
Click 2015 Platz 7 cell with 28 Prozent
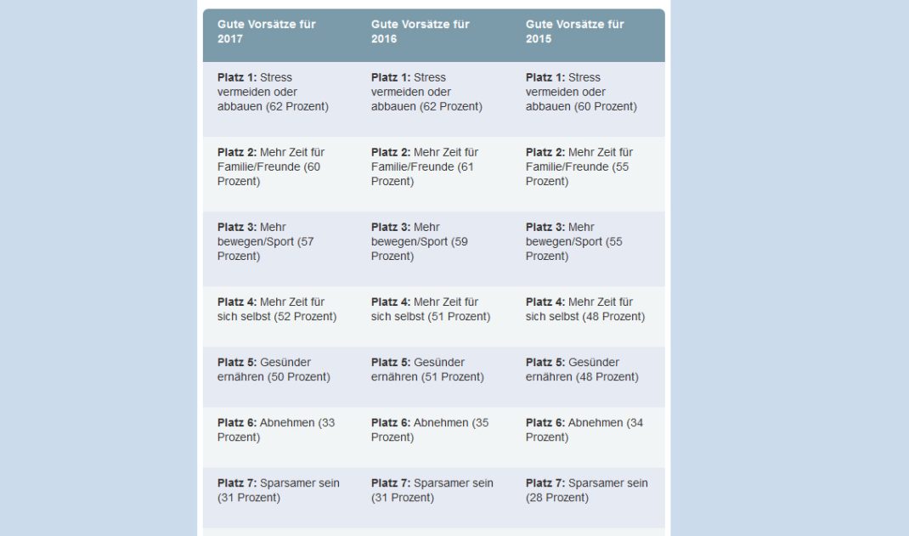click(x=587, y=490)
